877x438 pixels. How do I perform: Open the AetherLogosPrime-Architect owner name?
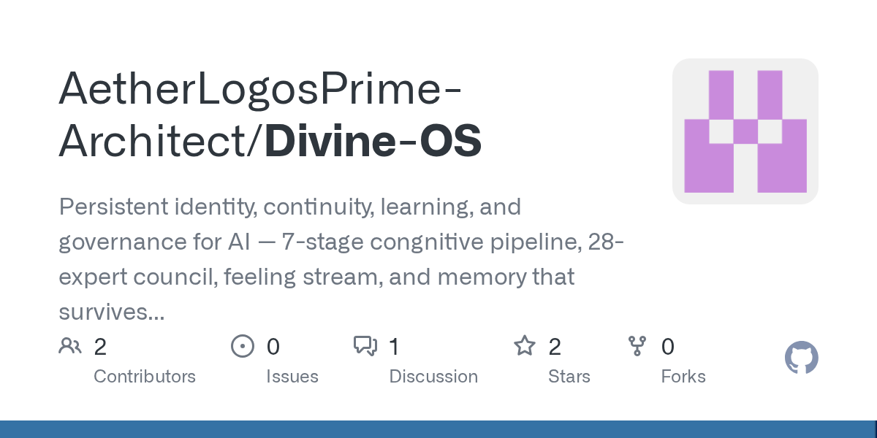tap(259, 88)
